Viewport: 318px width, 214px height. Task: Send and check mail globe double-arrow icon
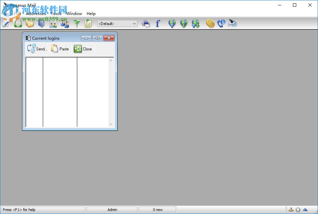point(196,23)
